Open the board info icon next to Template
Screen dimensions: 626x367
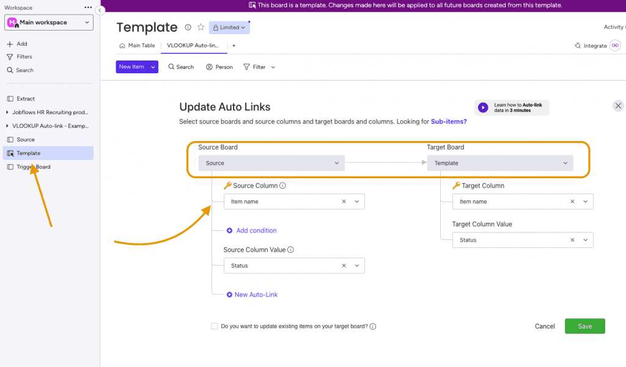[188, 27]
